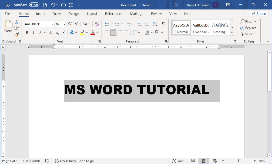Image resolution: width=272 pixels, height=164 pixels.
Task: Open the Search magnifier in title bar
Action: coord(176,5)
